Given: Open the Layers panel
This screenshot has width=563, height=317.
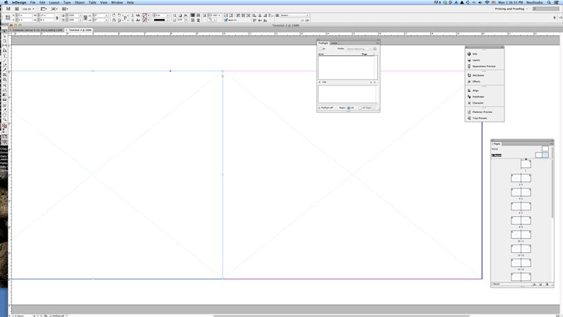Looking at the screenshot, I should 476,60.
